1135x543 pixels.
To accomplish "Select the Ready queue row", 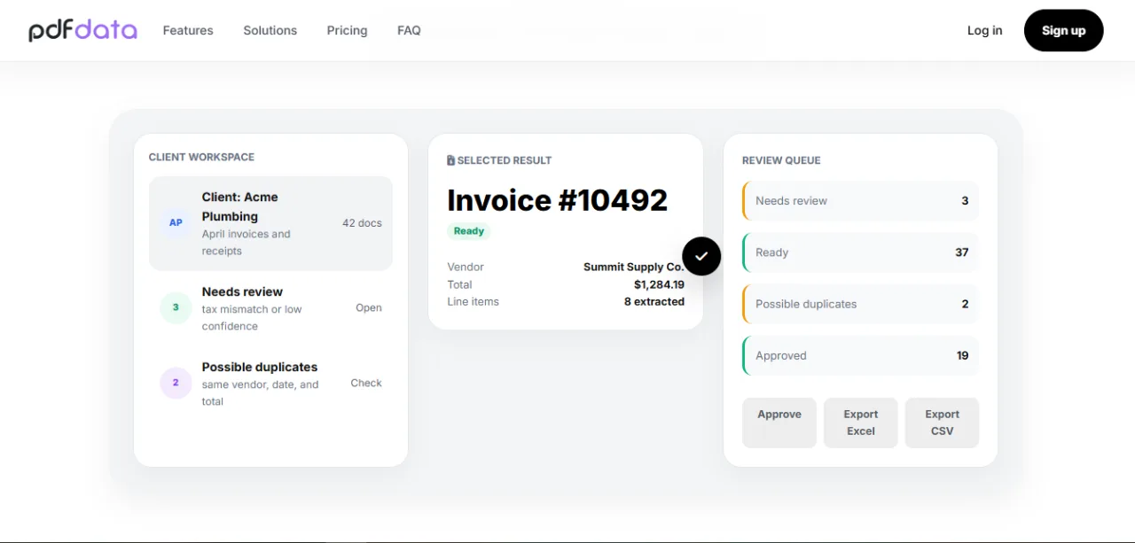I will click(861, 252).
